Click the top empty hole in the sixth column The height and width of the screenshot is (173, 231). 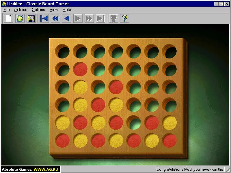152,51
